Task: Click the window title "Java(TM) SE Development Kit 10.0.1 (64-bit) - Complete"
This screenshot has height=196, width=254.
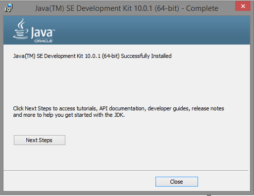Action: (127, 8)
